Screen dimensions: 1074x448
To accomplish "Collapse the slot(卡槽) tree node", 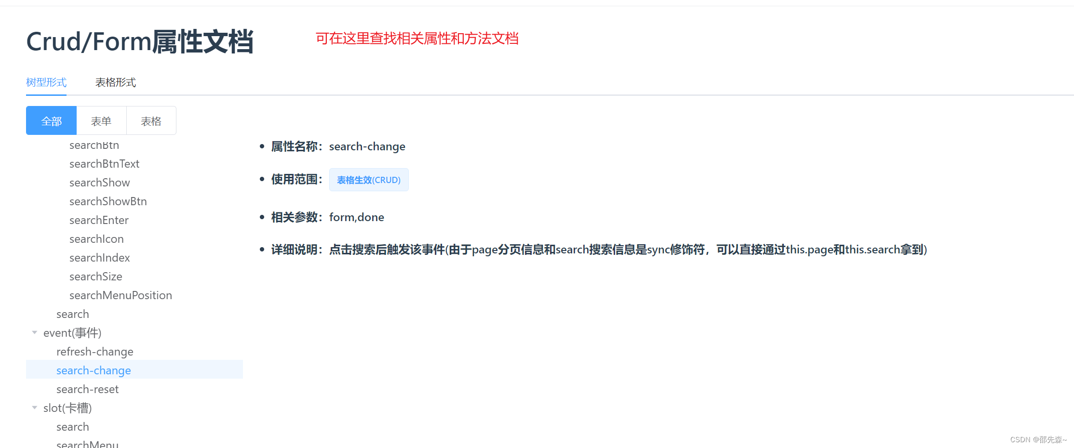I will 34,408.
